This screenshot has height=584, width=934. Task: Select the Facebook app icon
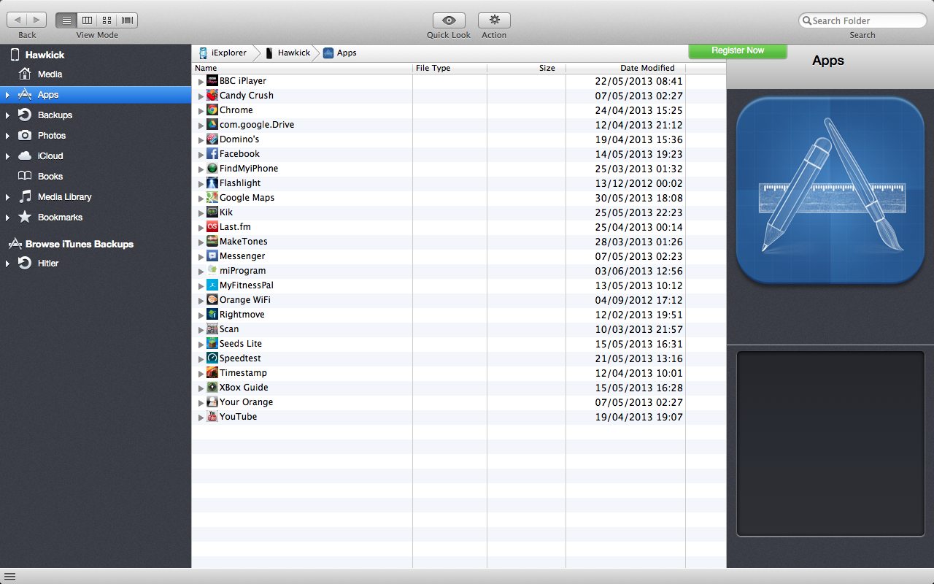[212, 154]
